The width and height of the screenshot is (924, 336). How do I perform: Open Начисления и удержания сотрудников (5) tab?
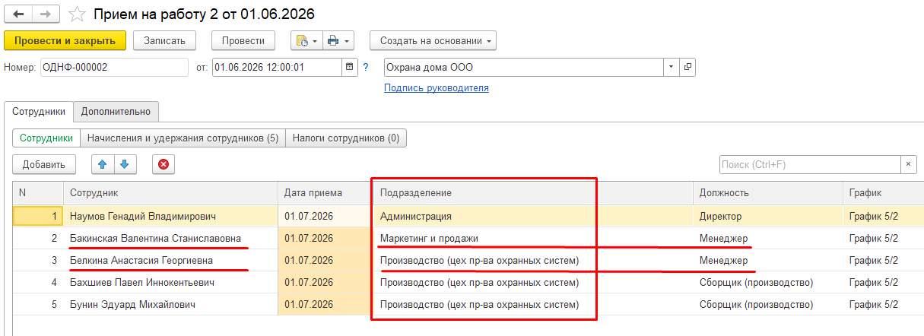tap(183, 138)
